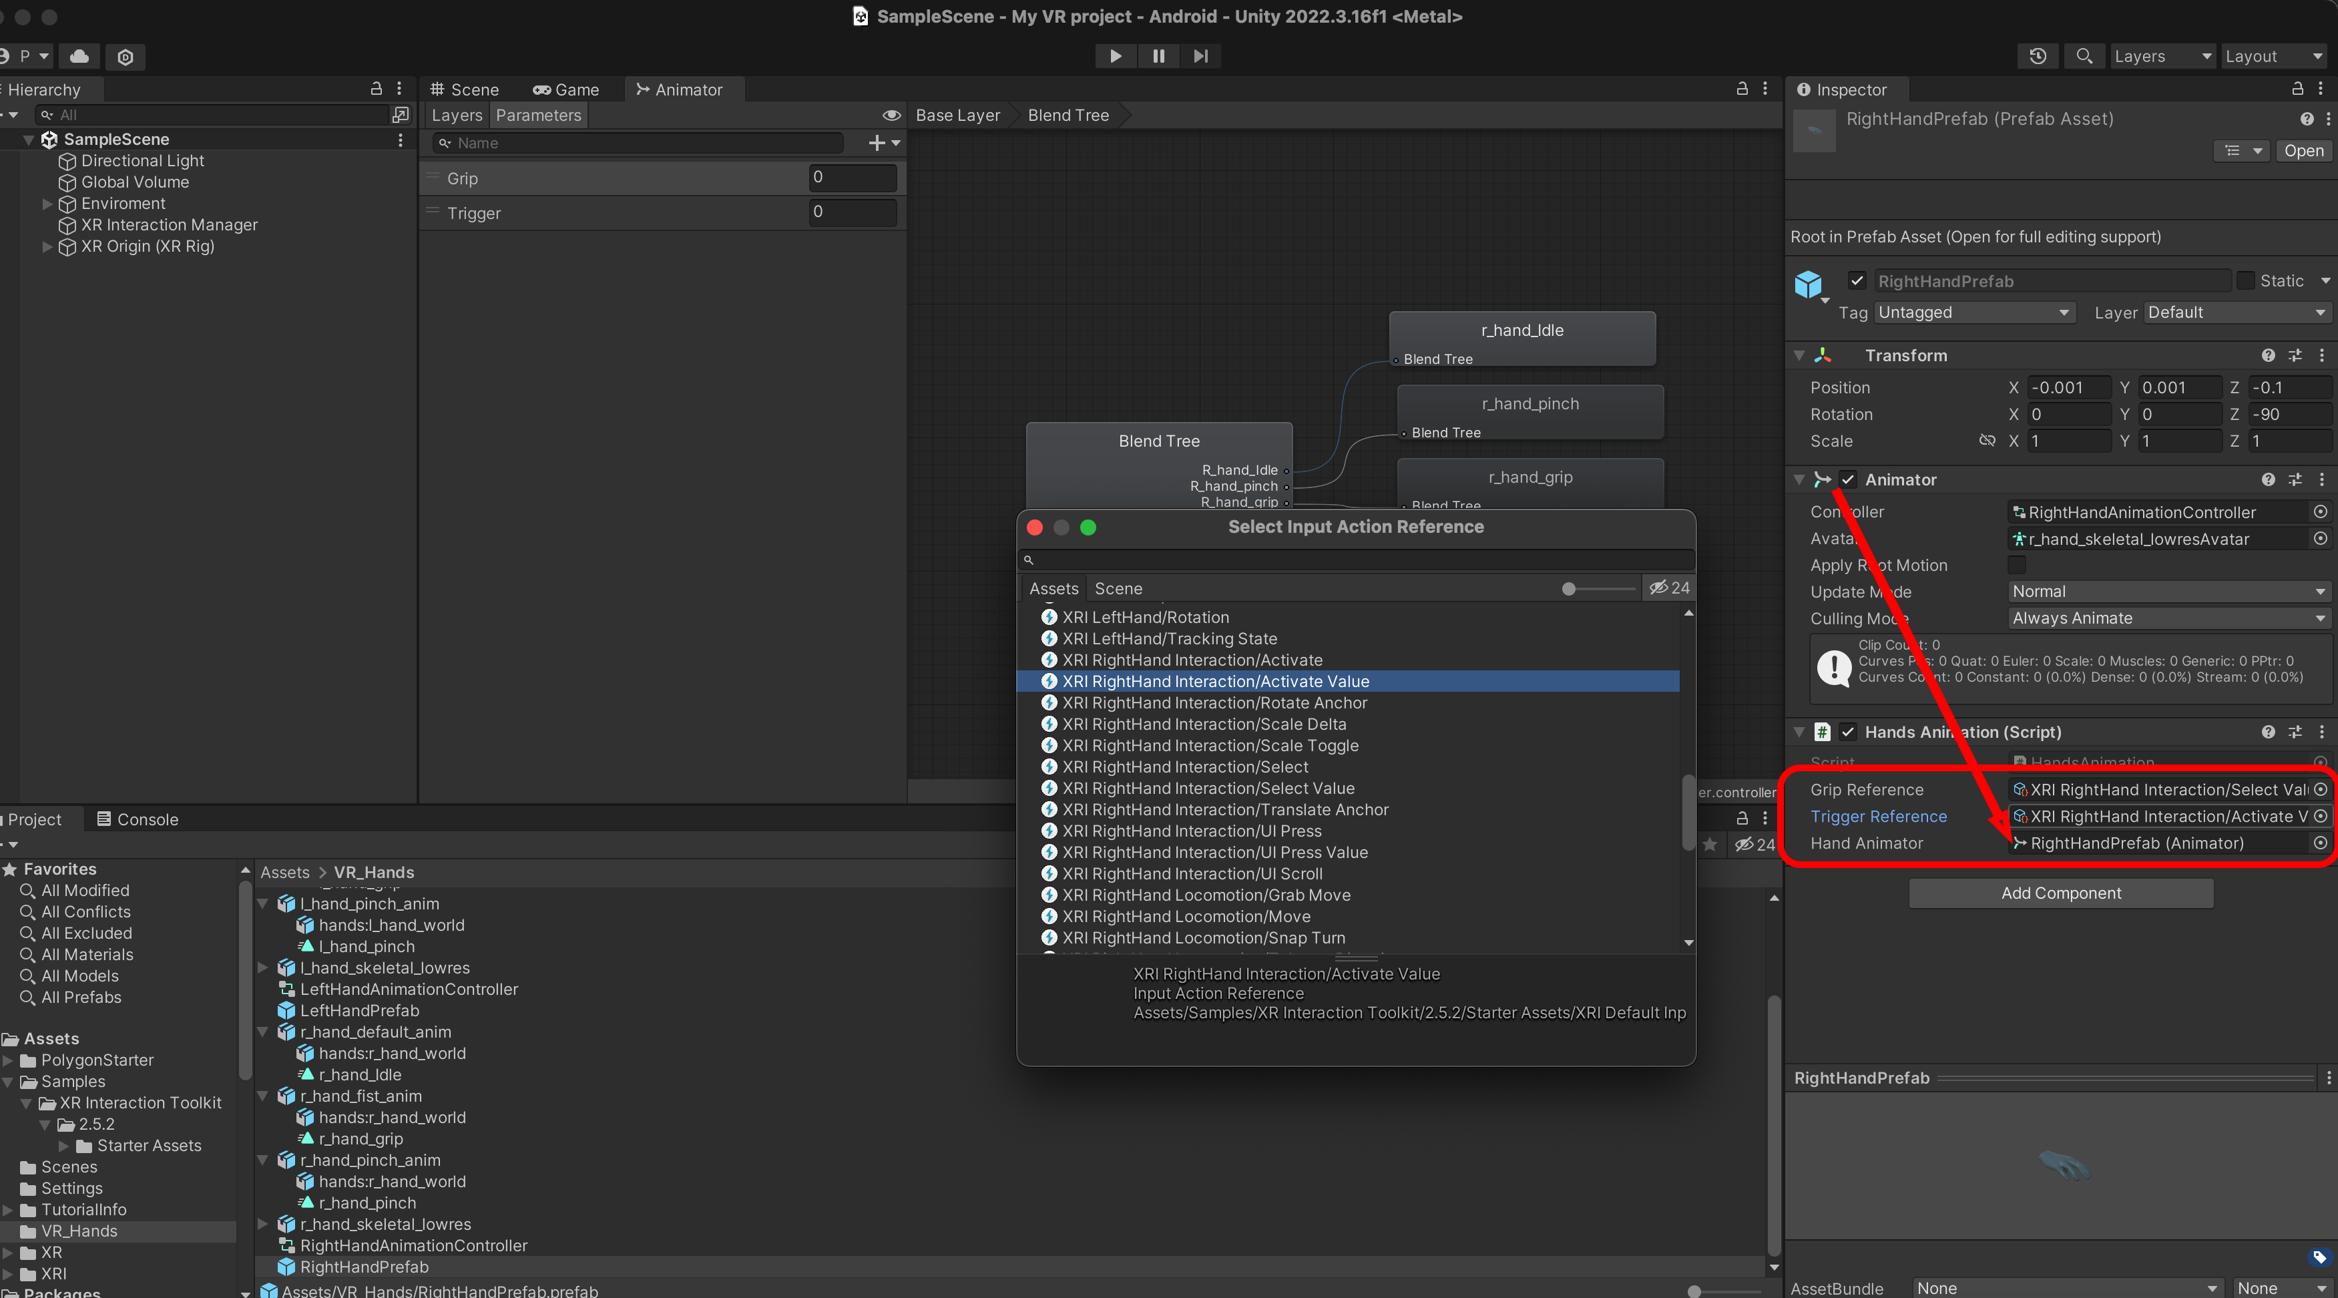
Task: Switch to the Scene tab in picker
Action: click(1118, 588)
